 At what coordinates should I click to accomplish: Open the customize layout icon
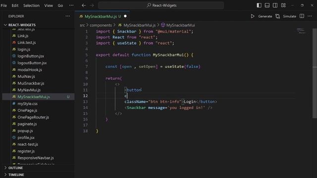[x=283, y=5]
